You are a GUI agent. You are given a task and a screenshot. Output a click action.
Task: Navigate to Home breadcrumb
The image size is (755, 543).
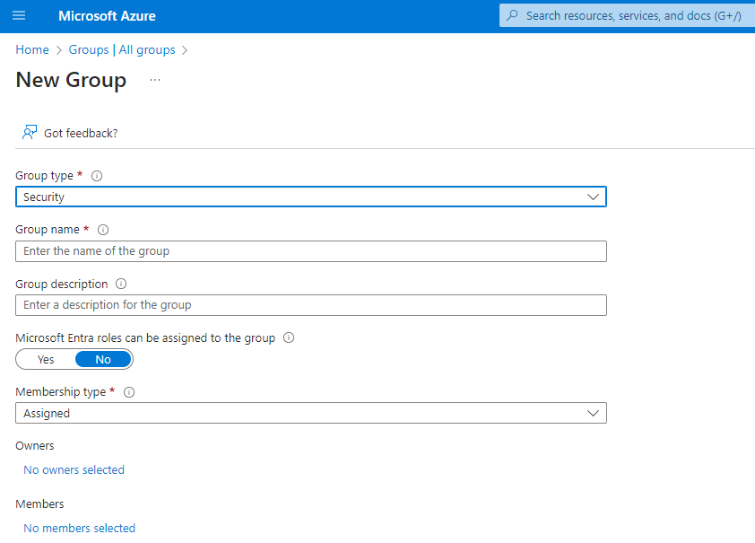(x=32, y=50)
